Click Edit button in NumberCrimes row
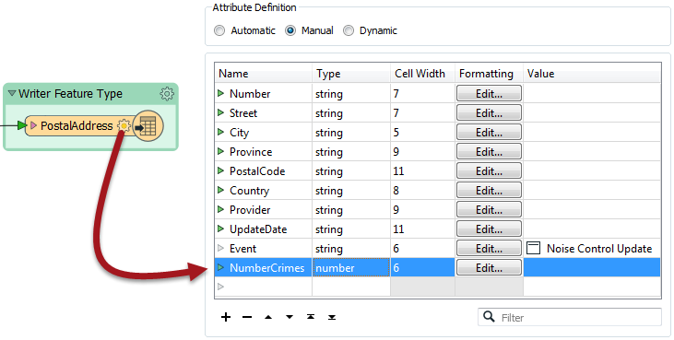674x340 pixels. pos(490,267)
